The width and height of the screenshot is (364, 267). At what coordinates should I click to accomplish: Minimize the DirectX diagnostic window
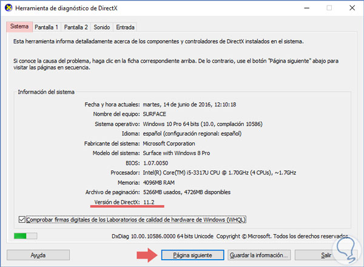pyautogui.click(x=307, y=8)
